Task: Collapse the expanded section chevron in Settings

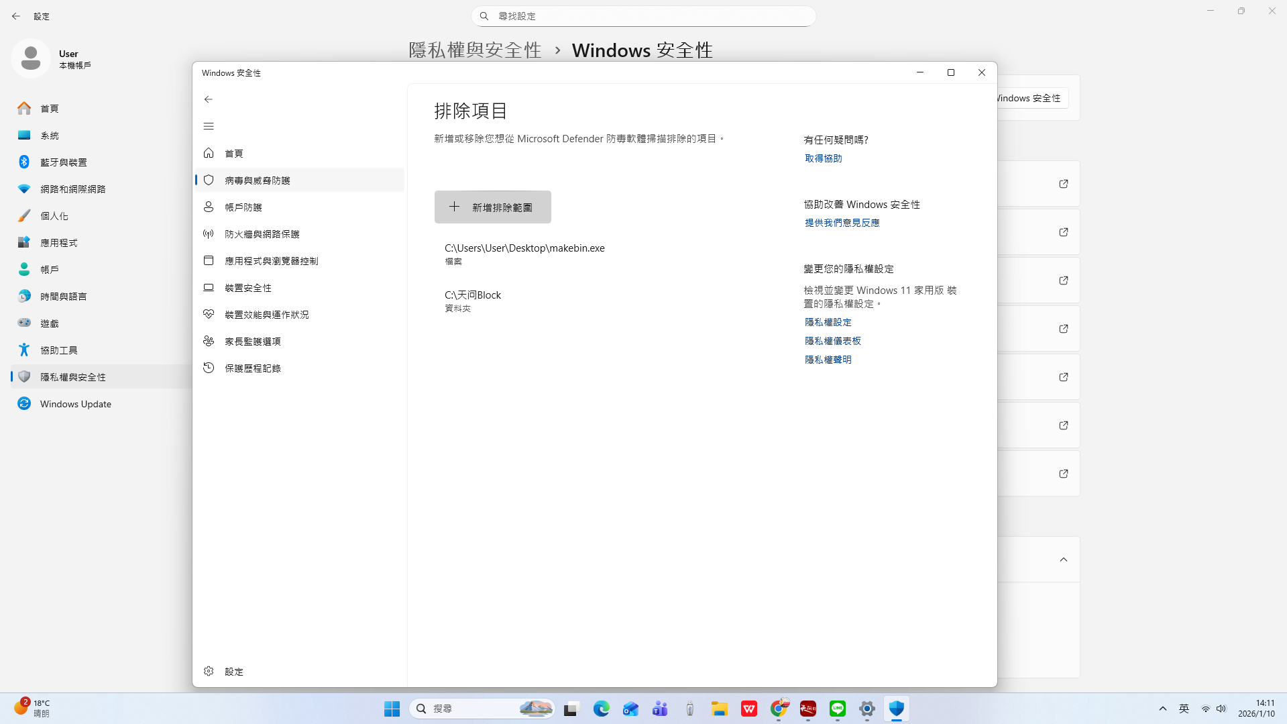Action: coord(1063,560)
